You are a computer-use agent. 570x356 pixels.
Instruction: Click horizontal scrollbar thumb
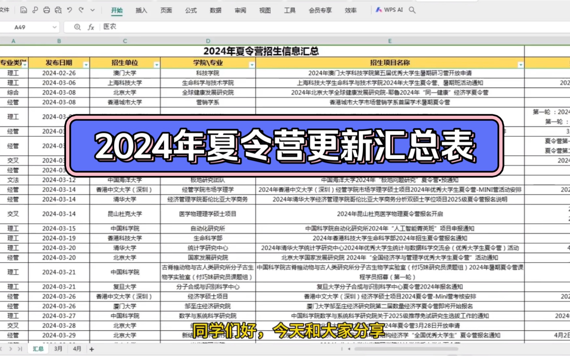click(x=406, y=349)
